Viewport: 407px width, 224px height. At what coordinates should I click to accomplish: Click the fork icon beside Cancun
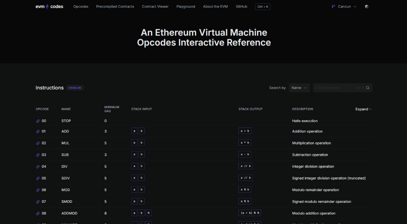pos(333,7)
